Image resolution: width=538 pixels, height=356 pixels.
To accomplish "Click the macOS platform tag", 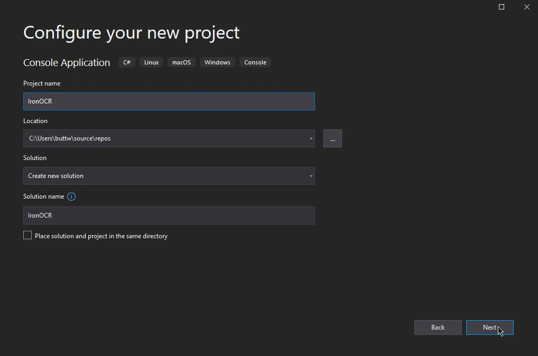I will [x=181, y=62].
